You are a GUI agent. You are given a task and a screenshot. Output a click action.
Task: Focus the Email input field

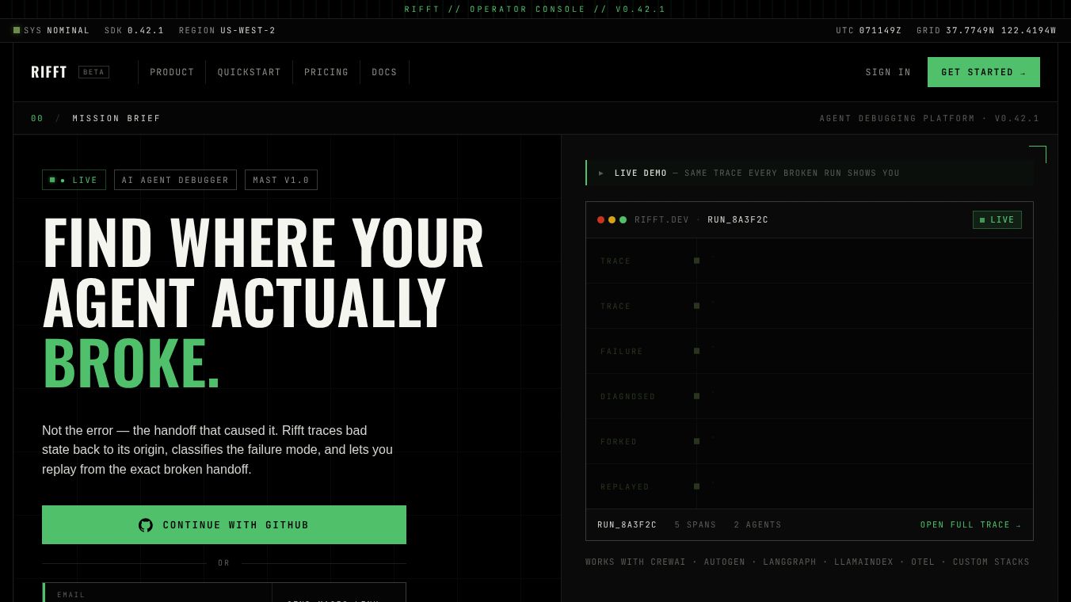(158, 592)
